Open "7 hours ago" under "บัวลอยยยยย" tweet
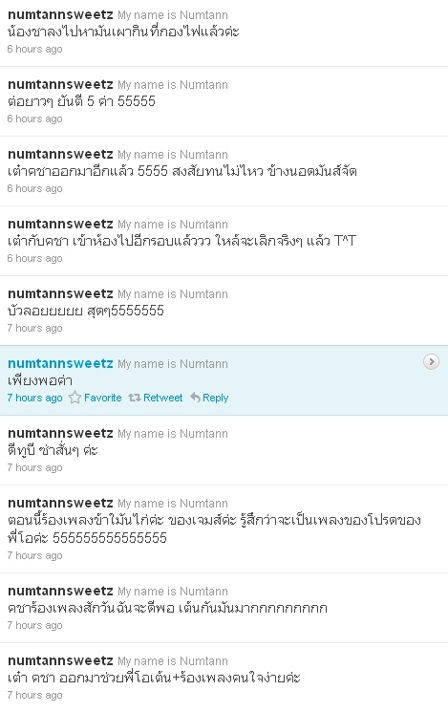Screen dimensions: 448x712 pyautogui.click(x=35, y=328)
